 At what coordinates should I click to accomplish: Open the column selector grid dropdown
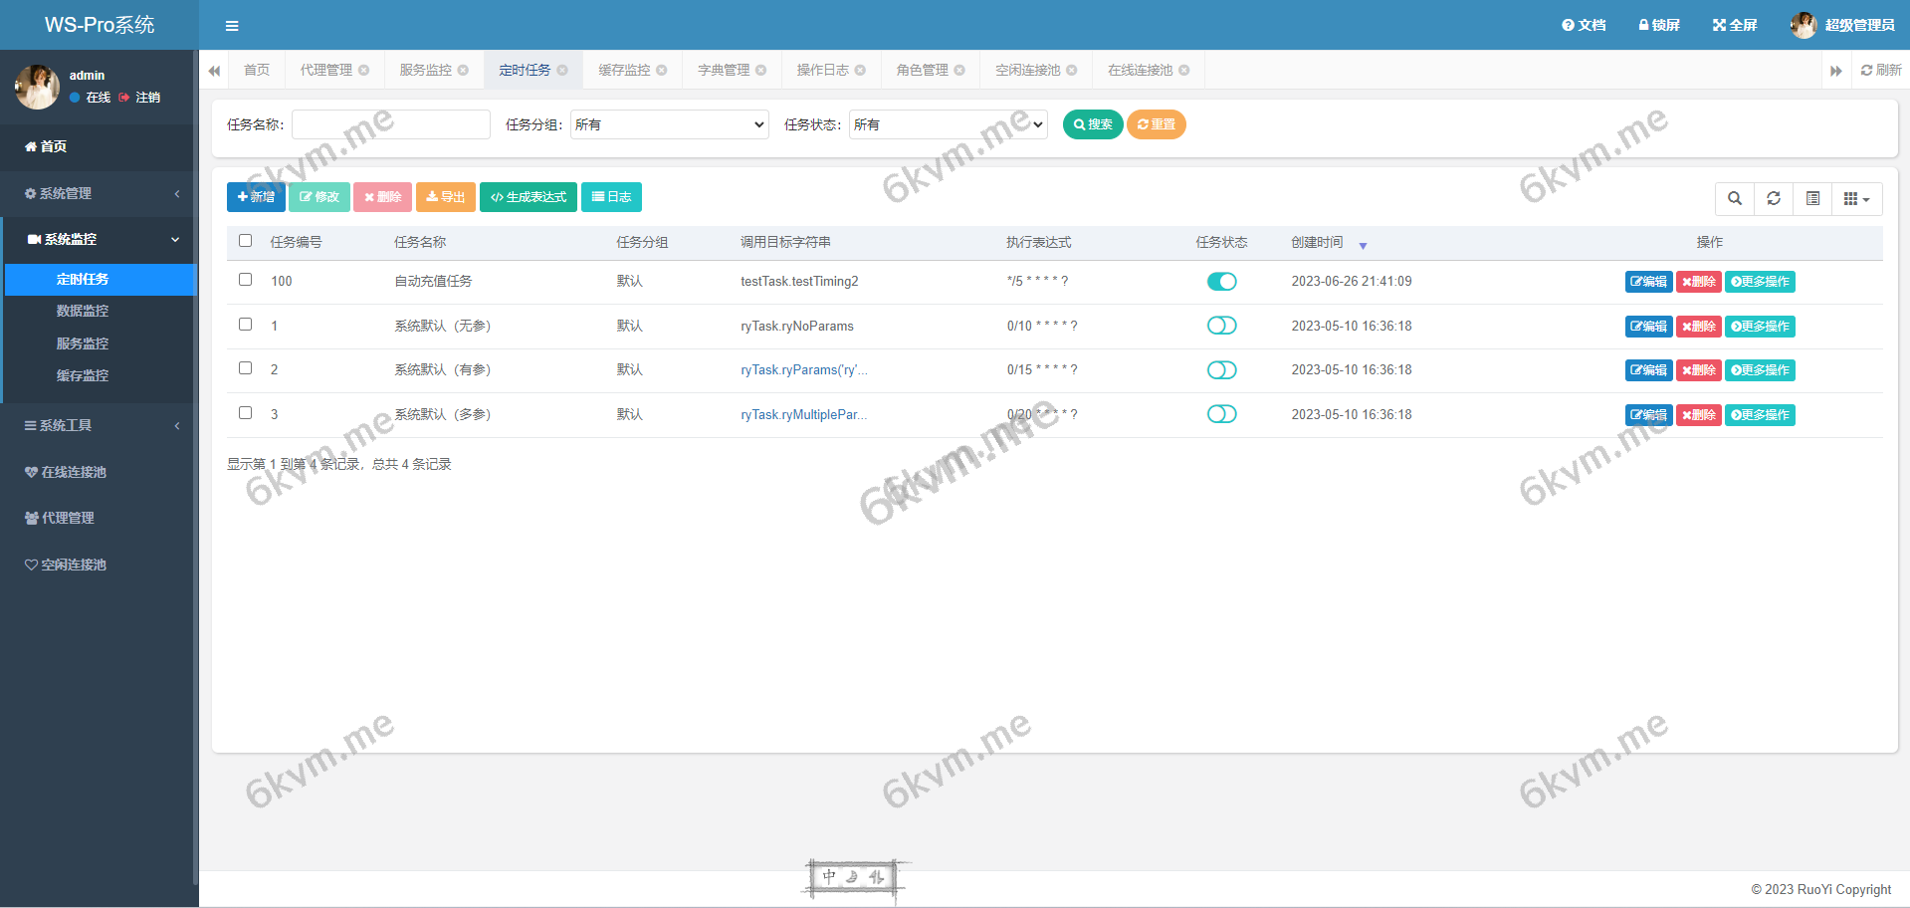1856,198
